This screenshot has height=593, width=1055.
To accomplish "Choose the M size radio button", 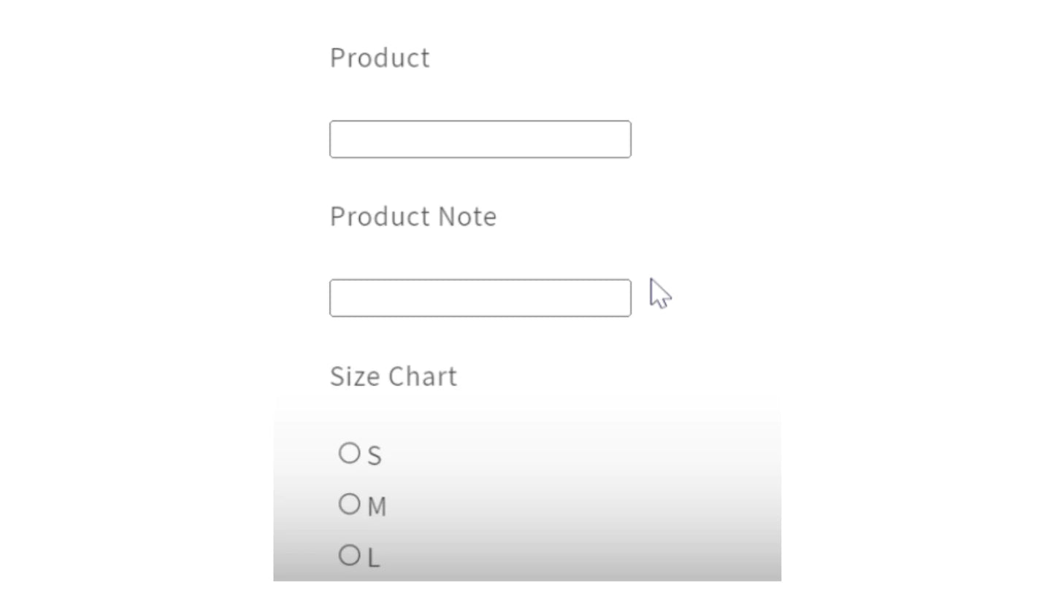I will [x=350, y=504].
